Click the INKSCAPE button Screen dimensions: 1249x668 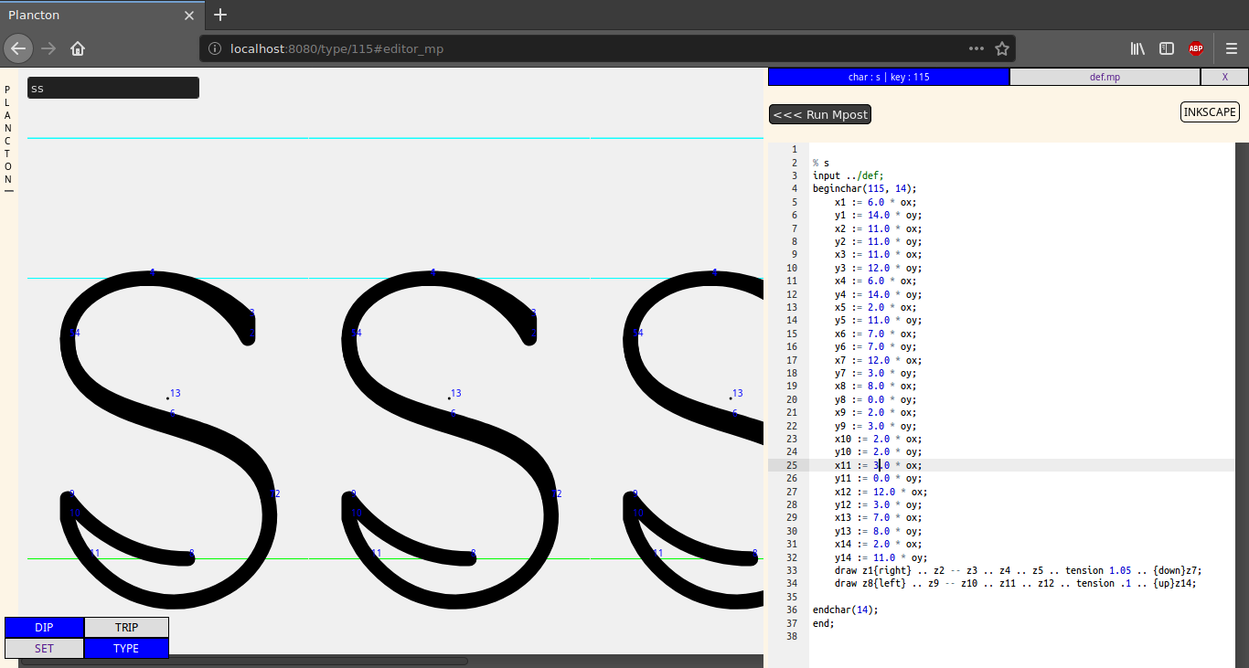1210,112
